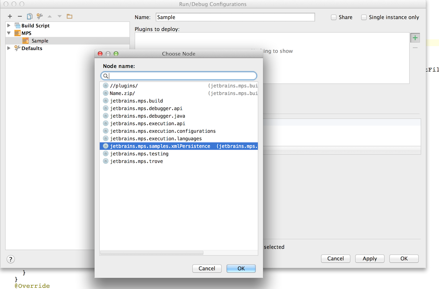Click OK in Choose Node dialog
This screenshot has height=289, width=439.
[241, 268]
